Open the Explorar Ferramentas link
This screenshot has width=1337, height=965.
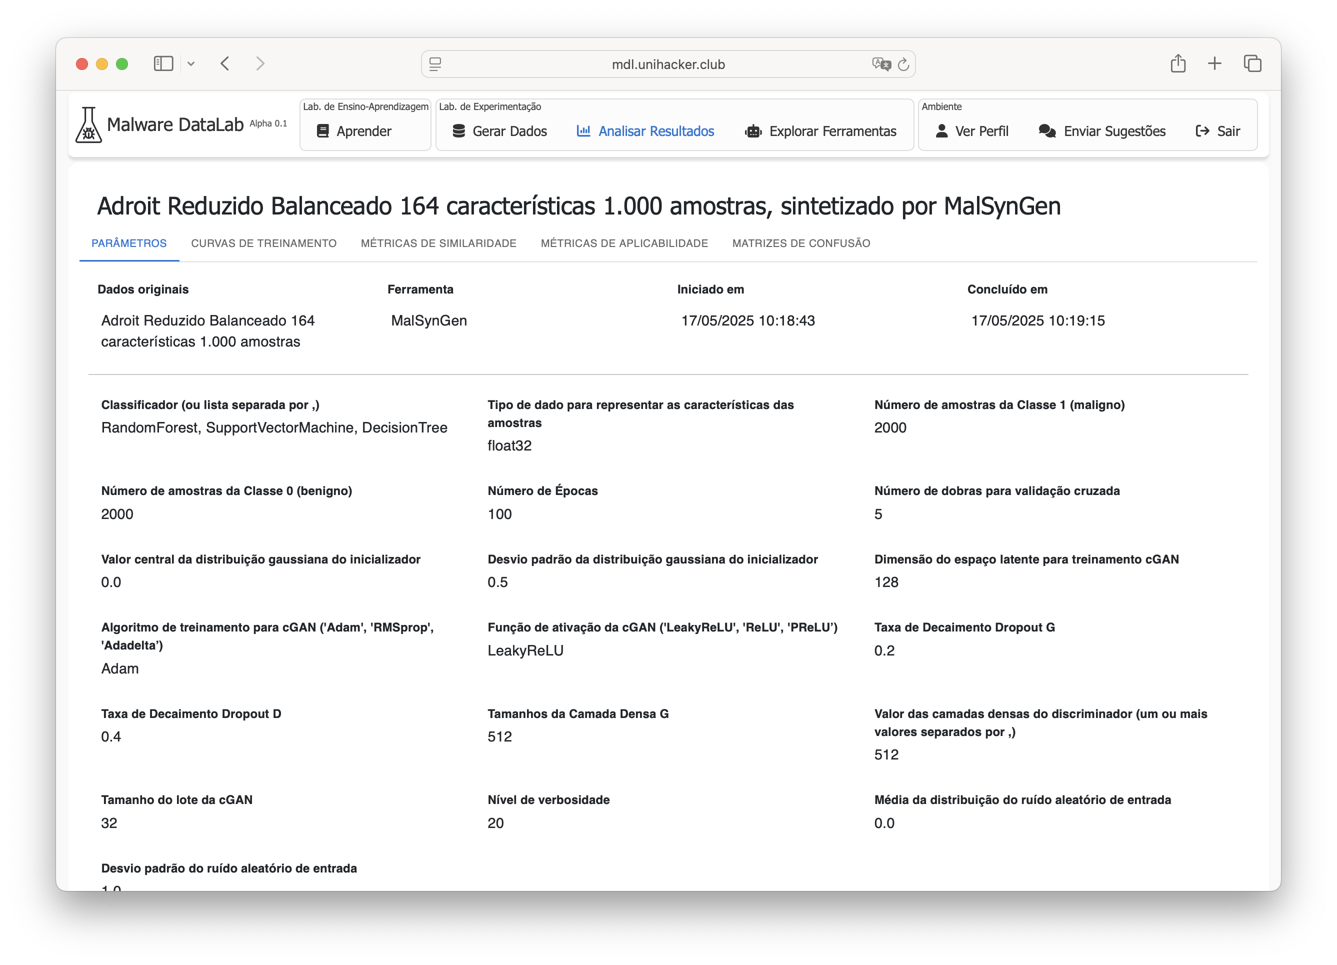820,131
